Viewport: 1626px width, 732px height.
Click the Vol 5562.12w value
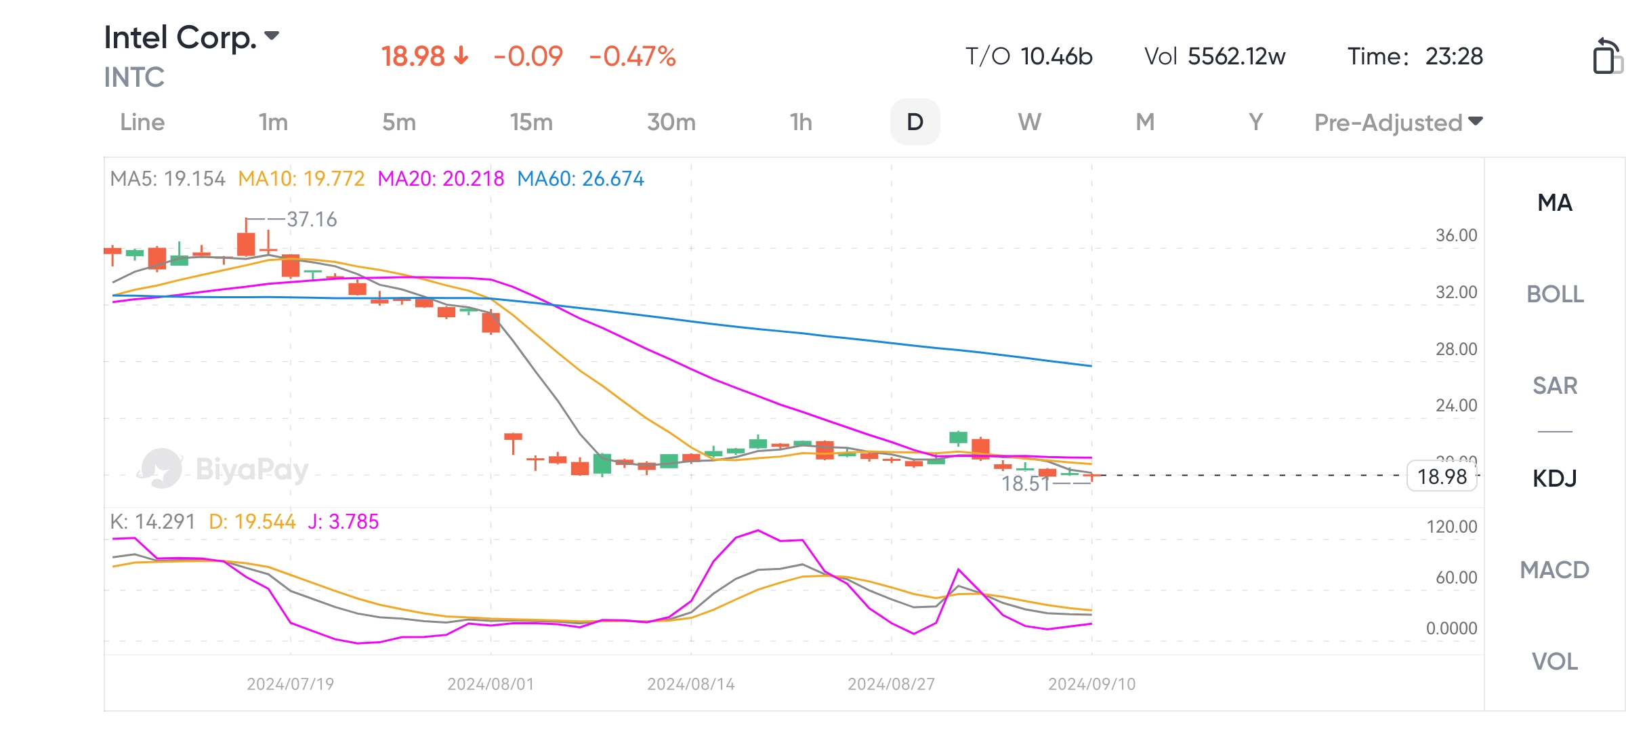(1215, 56)
